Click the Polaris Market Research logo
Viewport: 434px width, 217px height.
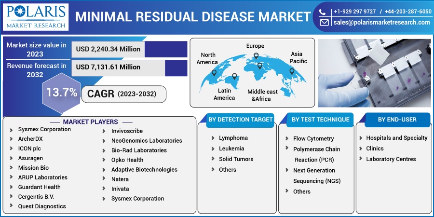coord(36,17)
